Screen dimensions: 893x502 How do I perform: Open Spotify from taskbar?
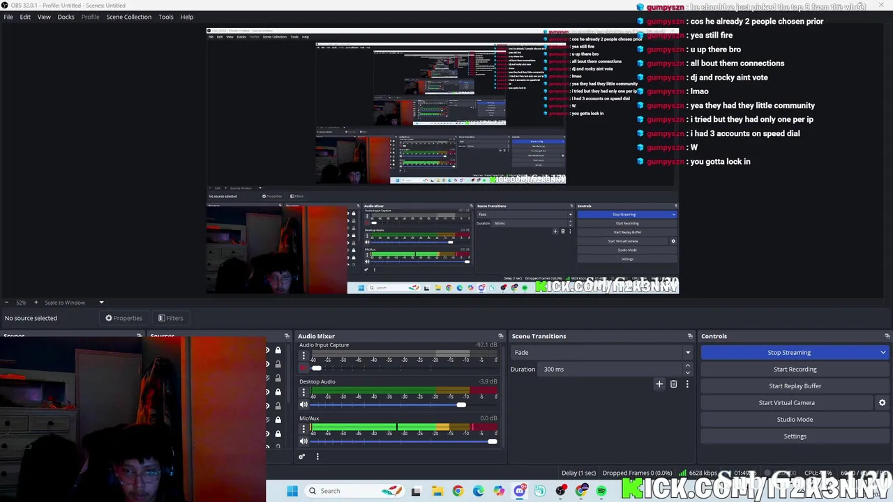point(602,491)
